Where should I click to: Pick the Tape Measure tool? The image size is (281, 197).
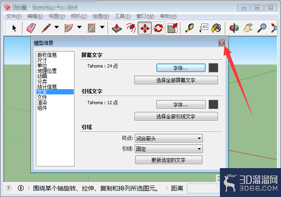point(190,28)
